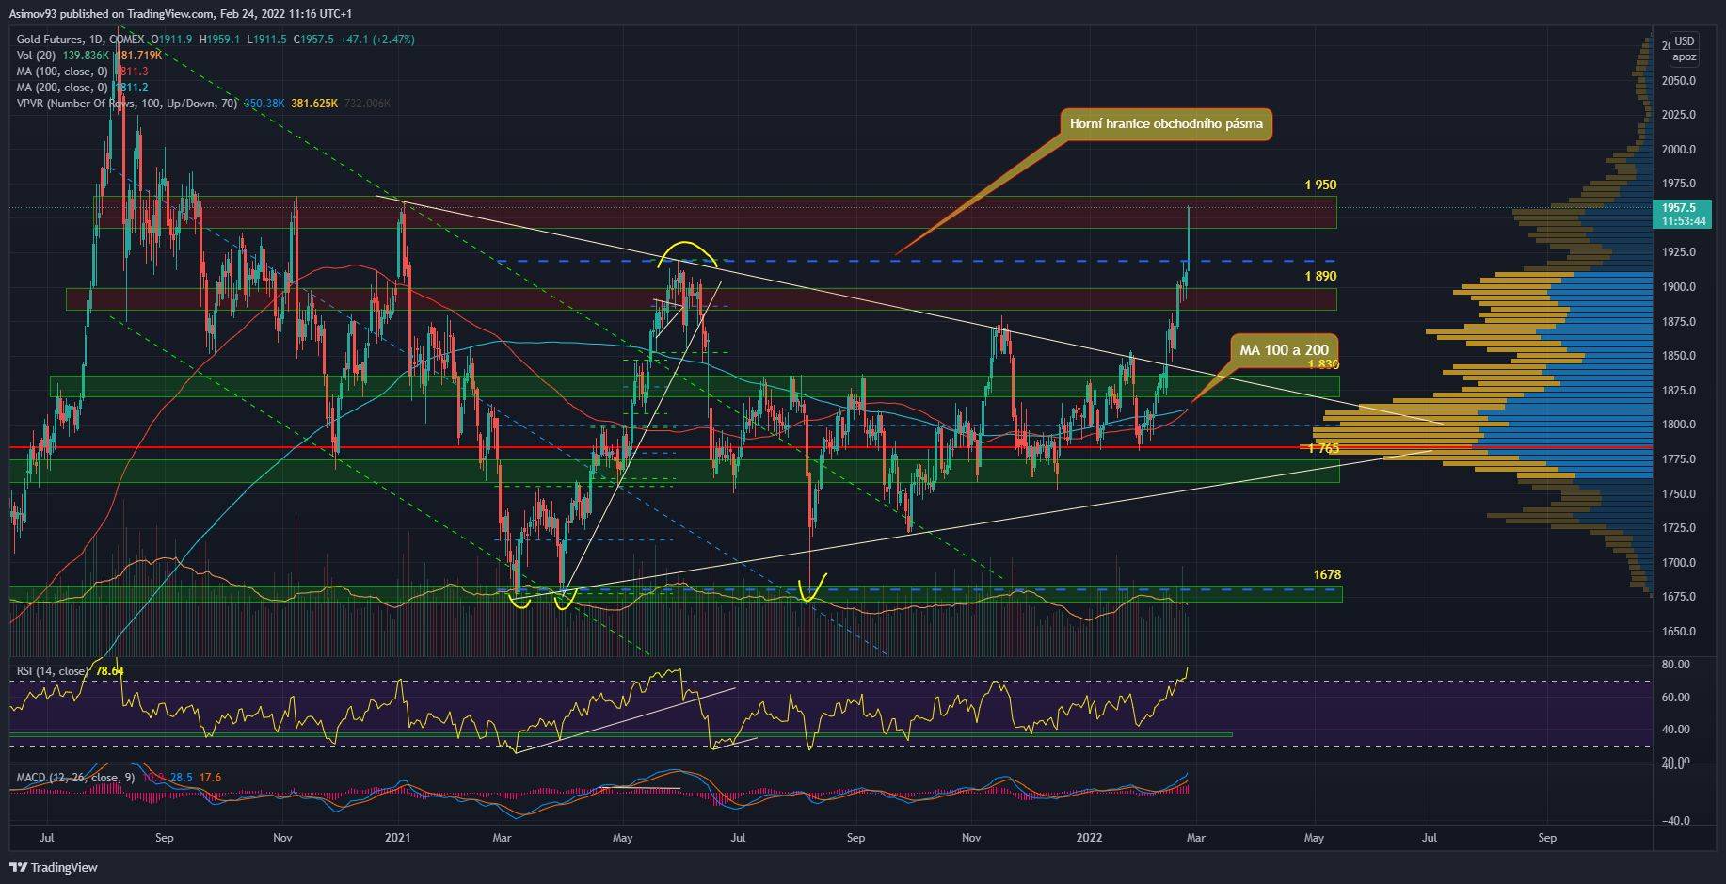This screenshot has width=1726, height=884.
Task: Click the TradingView logo at bottom left
Action: coord(55,867)
